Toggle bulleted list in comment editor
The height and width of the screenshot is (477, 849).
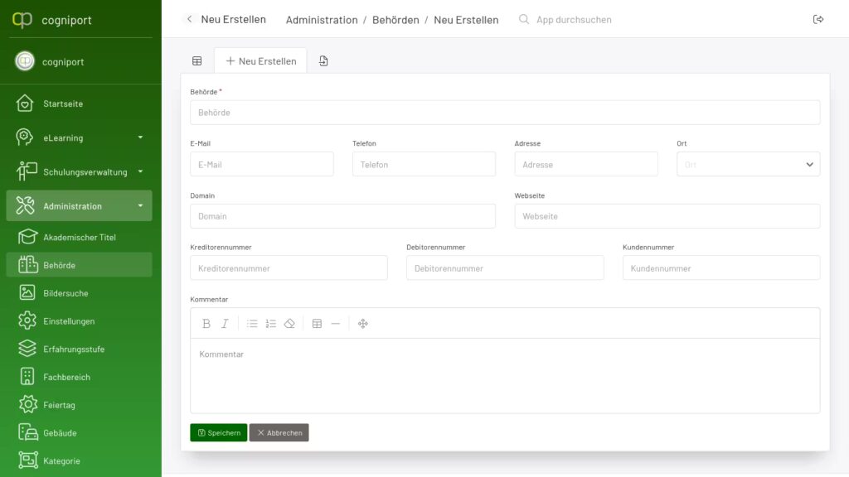252,324
